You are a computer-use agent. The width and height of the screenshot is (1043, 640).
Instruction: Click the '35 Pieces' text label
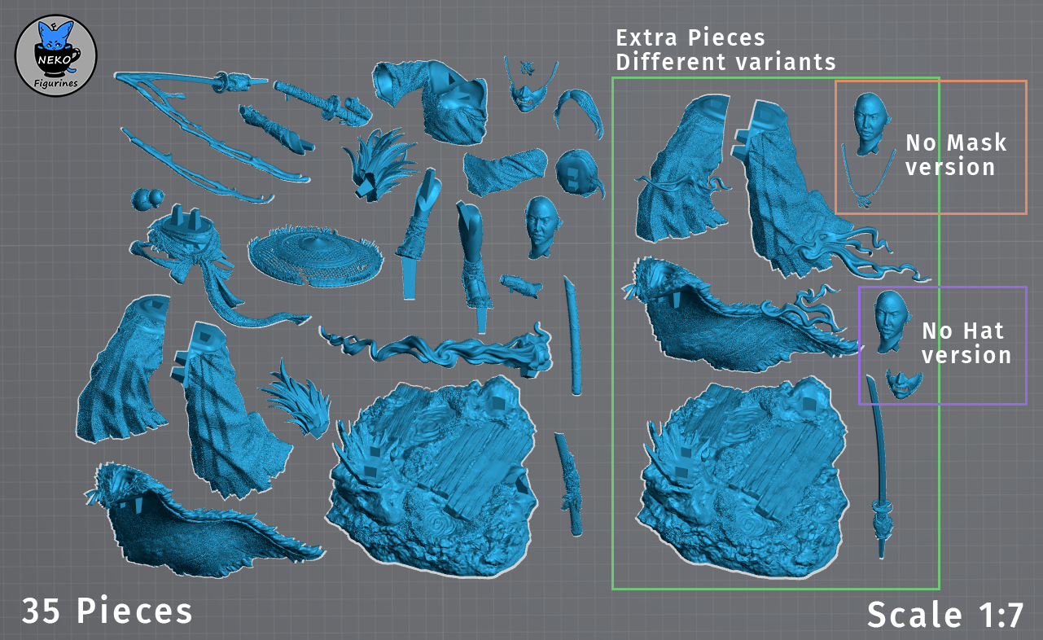click(107, 612)
